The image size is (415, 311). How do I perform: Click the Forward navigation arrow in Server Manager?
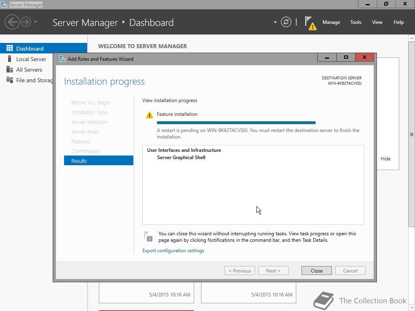click(26, 22)
